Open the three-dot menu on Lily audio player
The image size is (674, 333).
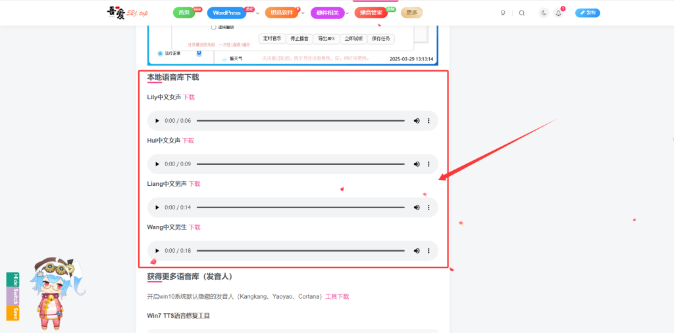pos(428,121)
